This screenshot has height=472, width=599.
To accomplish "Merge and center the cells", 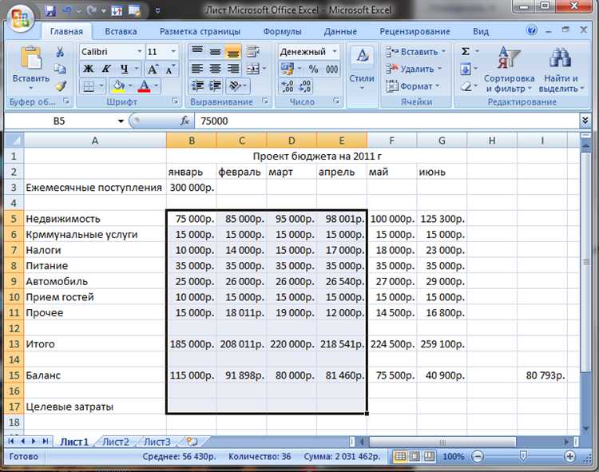I will [253, 69].
